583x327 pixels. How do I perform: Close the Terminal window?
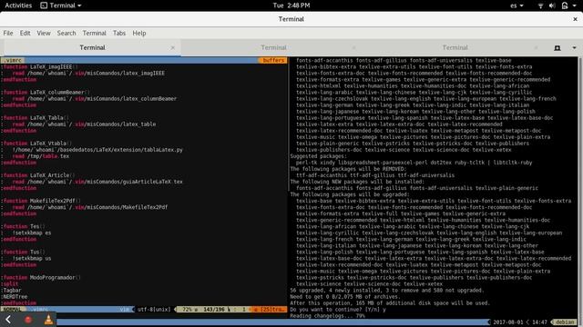tap(575, 19)
